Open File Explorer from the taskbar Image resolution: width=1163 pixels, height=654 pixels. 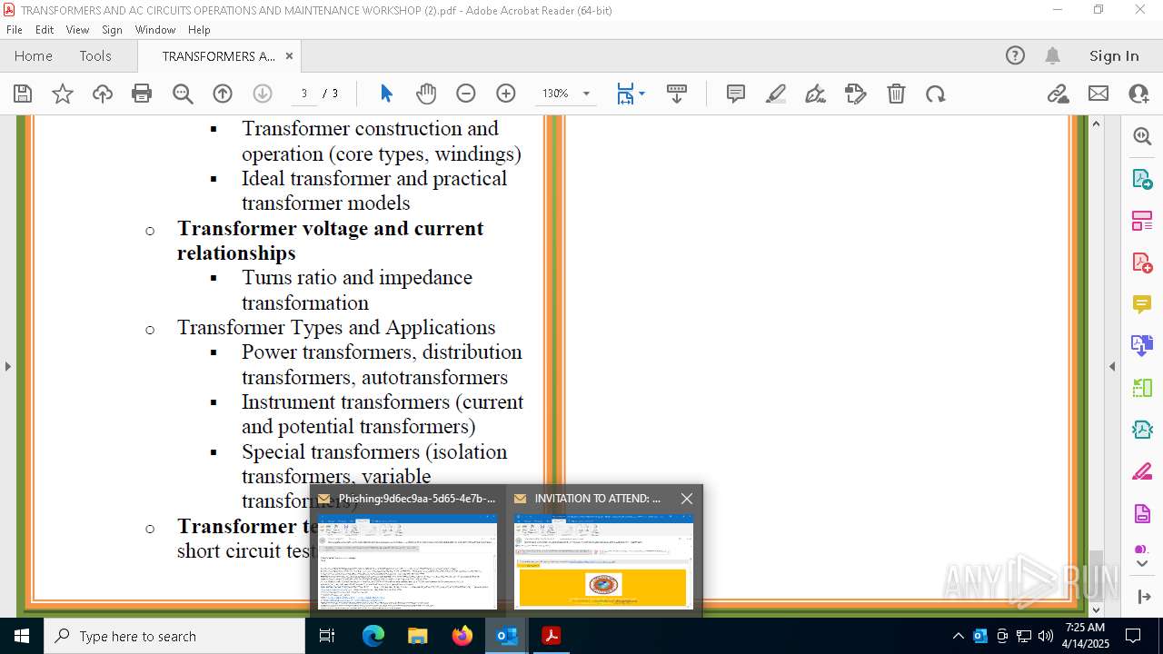(417, 636)
